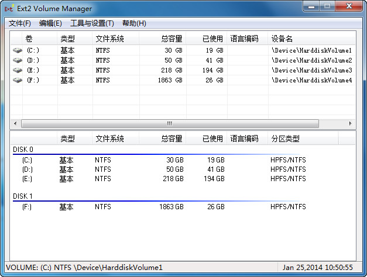Sort by 类型 column header in top list
The width and height of the screenshot is (367, 277).
tap(75, 39)
